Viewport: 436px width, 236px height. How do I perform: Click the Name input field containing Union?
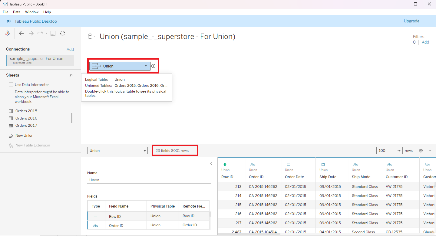149,180
